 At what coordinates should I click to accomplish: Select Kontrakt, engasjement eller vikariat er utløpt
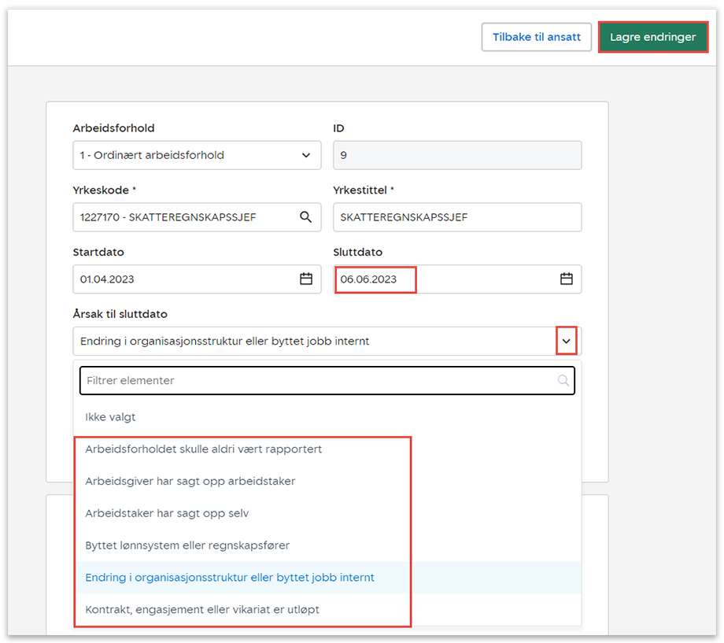click(x=202, y=609)
